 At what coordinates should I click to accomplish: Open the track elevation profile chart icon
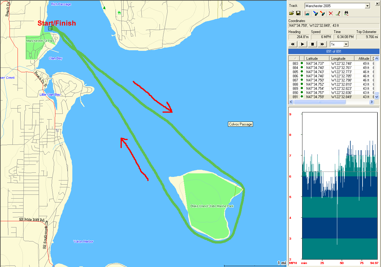307,13
